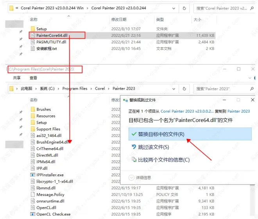
Task: Open the 查看 ribbon tab
Action: click(x=33, y=78)
